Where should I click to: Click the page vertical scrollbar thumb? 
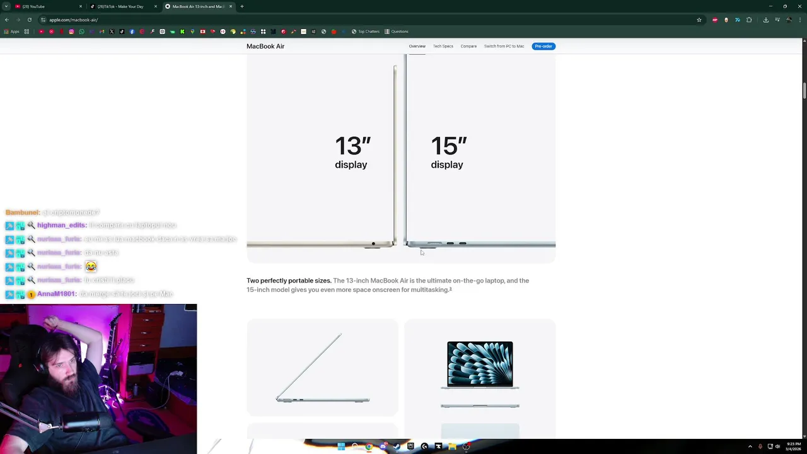[804, 90]
